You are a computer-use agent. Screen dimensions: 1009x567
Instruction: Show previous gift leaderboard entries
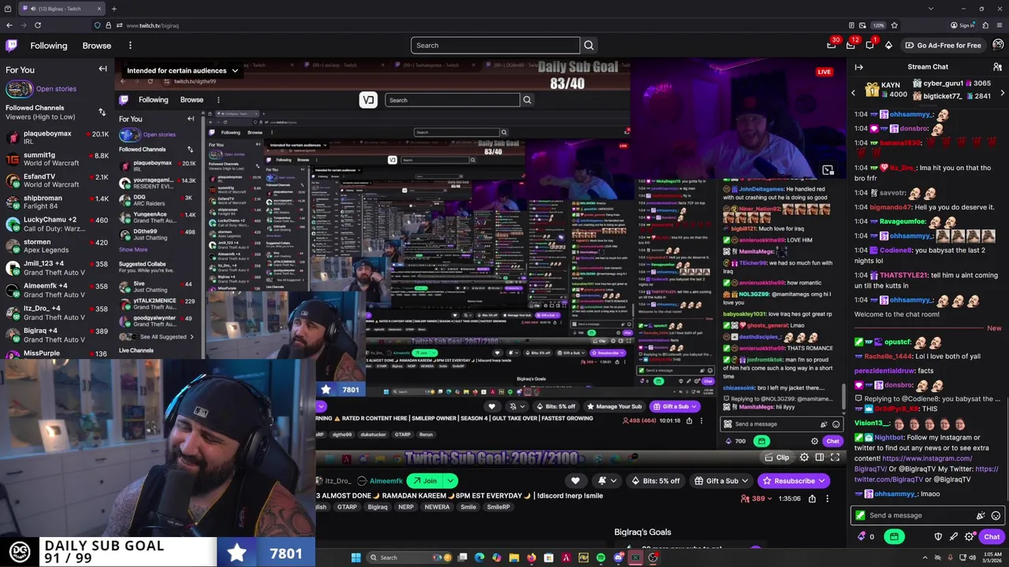[853, 93]
